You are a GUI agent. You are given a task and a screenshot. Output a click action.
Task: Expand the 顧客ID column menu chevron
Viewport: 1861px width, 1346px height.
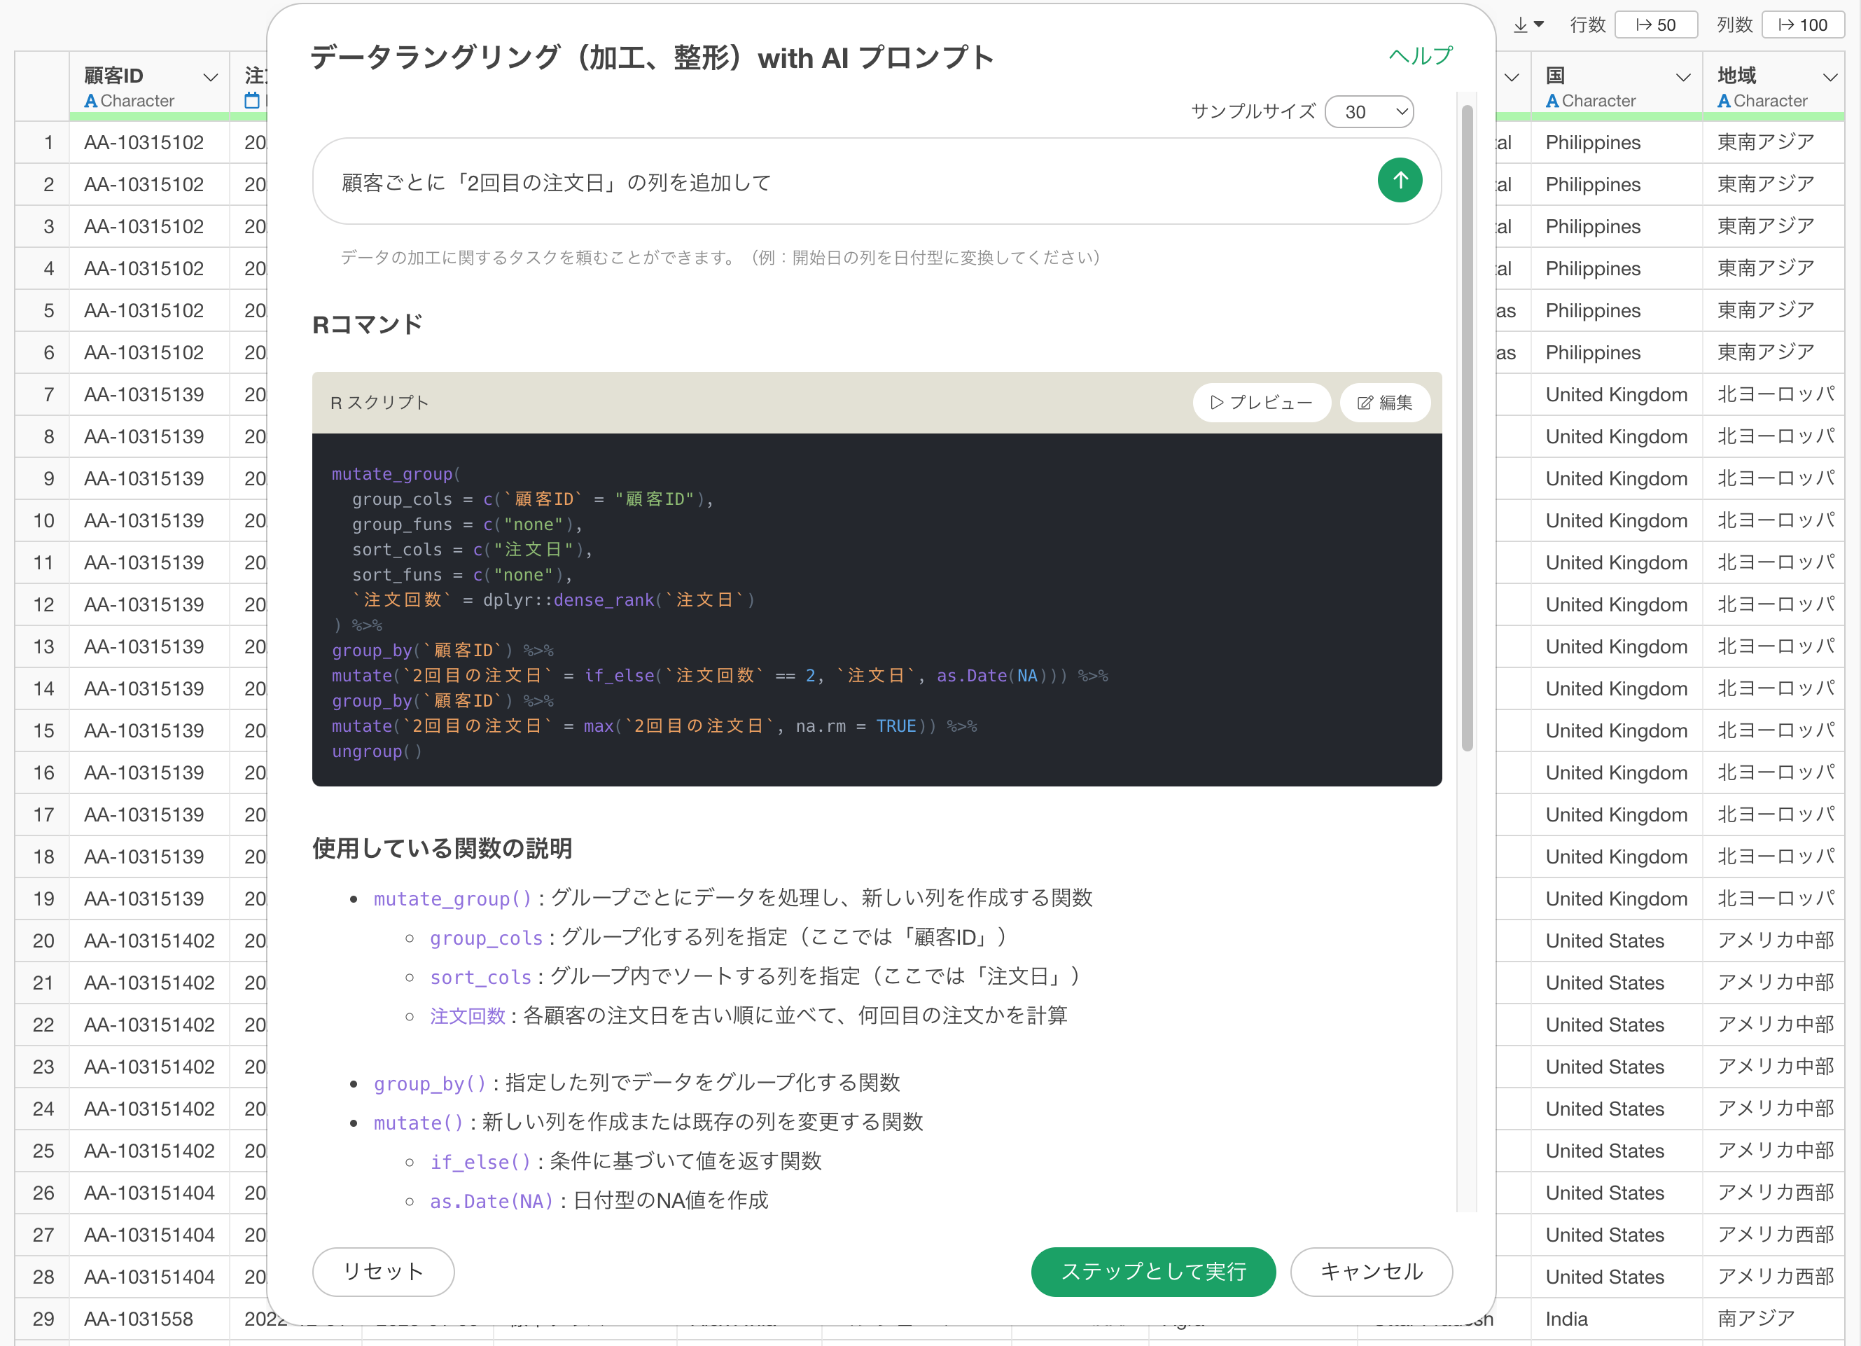click(210, 77)
